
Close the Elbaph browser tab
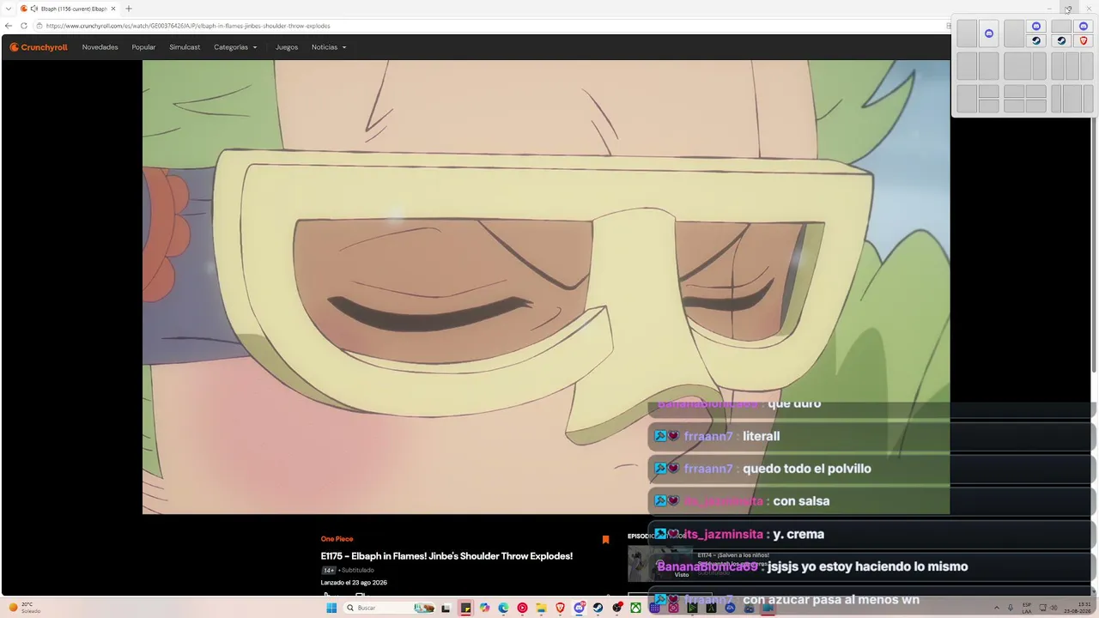pyautogui.click(x=113, y=9)
